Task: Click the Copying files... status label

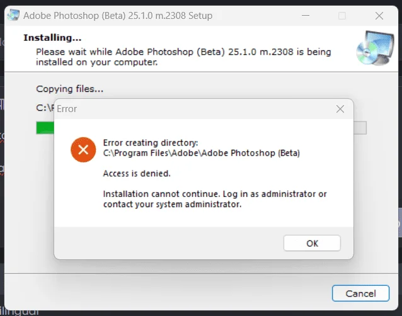Action: pos(70,89)
